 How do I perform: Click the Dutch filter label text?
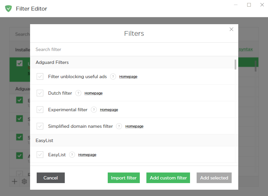click(x=60, y=93)
